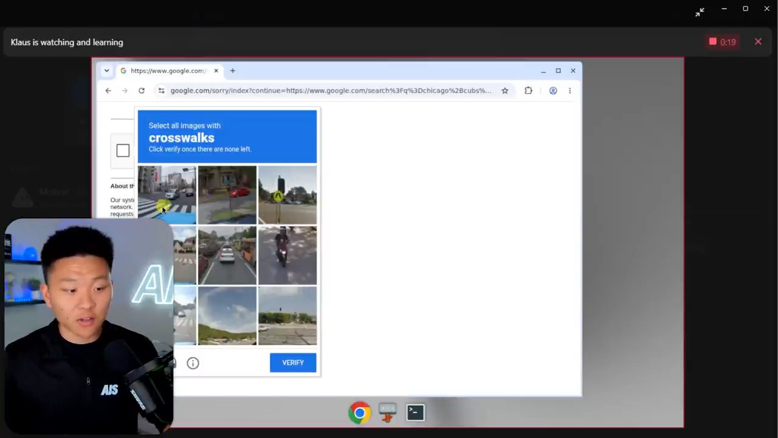Reload the Google sorry page

pos(142,91)
